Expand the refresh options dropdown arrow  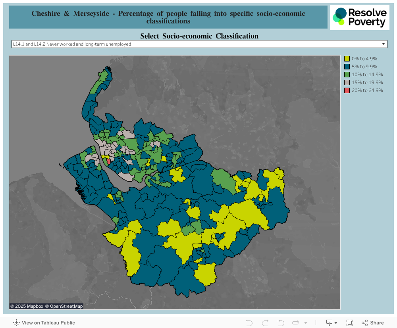coord(306,323)
